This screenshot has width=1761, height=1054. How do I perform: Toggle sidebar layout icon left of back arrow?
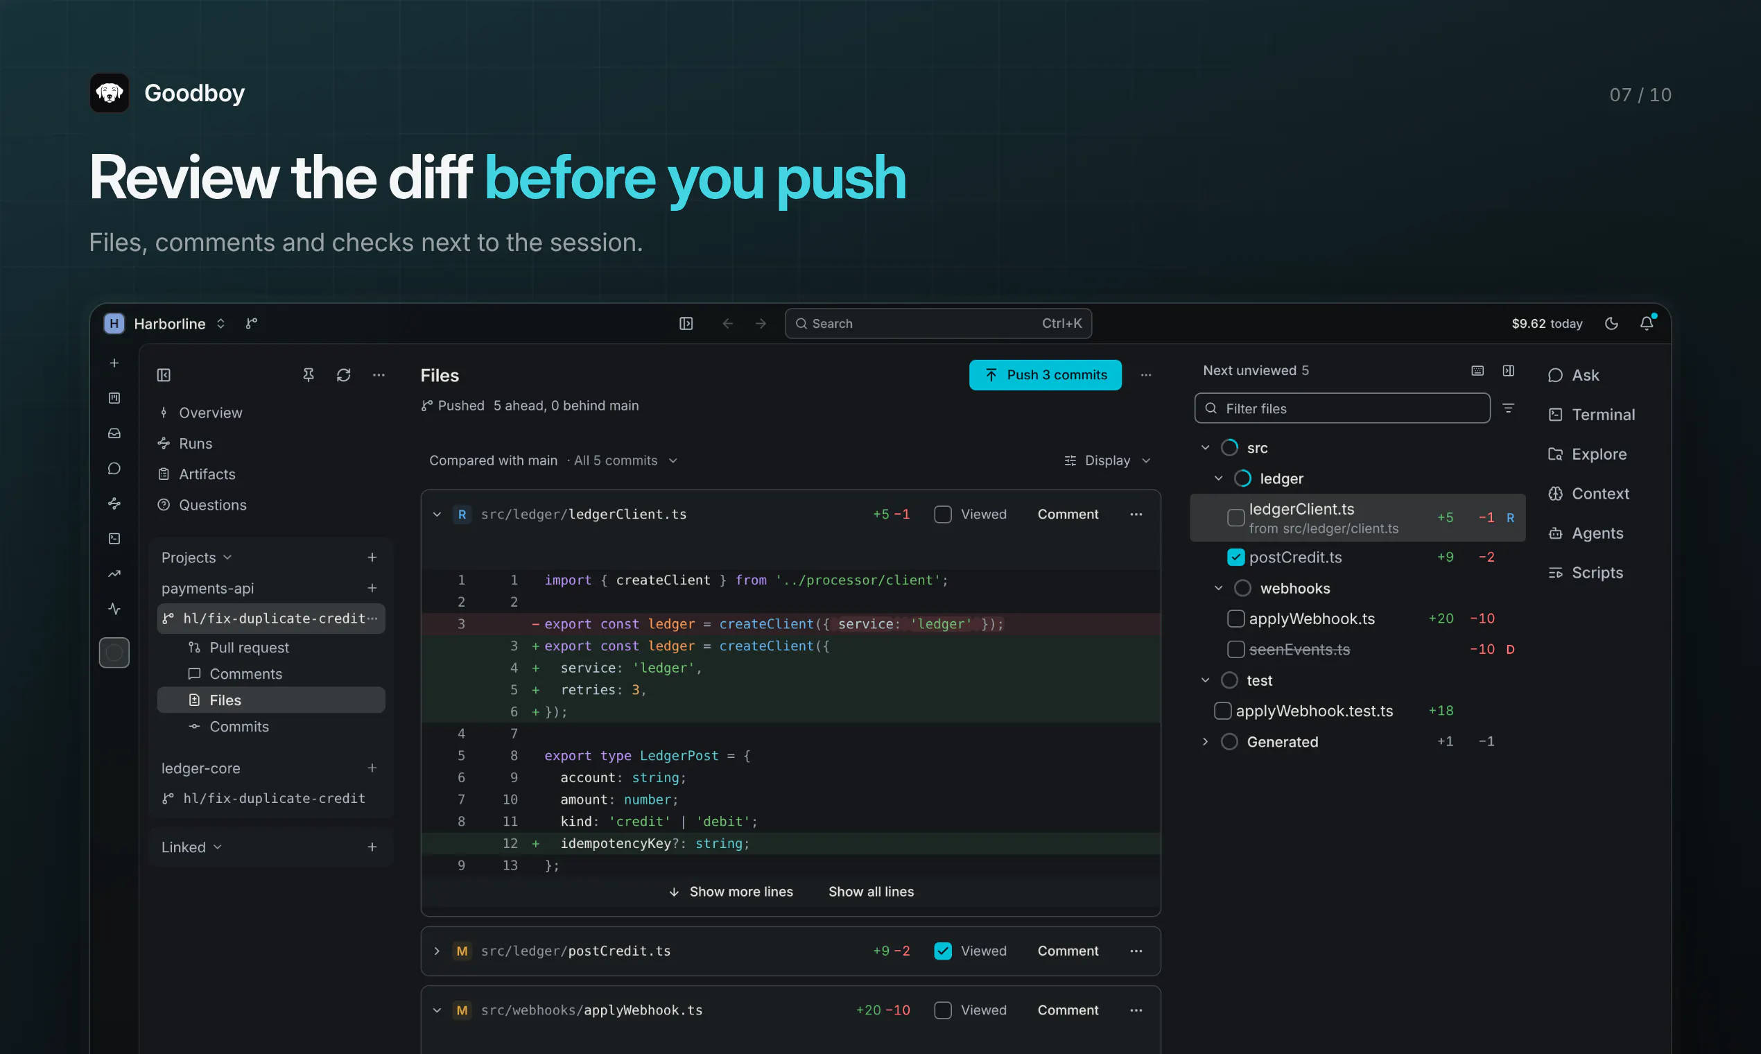point(685,323)
